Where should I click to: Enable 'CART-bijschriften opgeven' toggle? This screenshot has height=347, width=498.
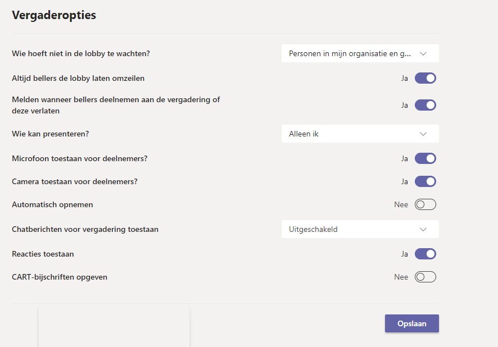(425, 277)
